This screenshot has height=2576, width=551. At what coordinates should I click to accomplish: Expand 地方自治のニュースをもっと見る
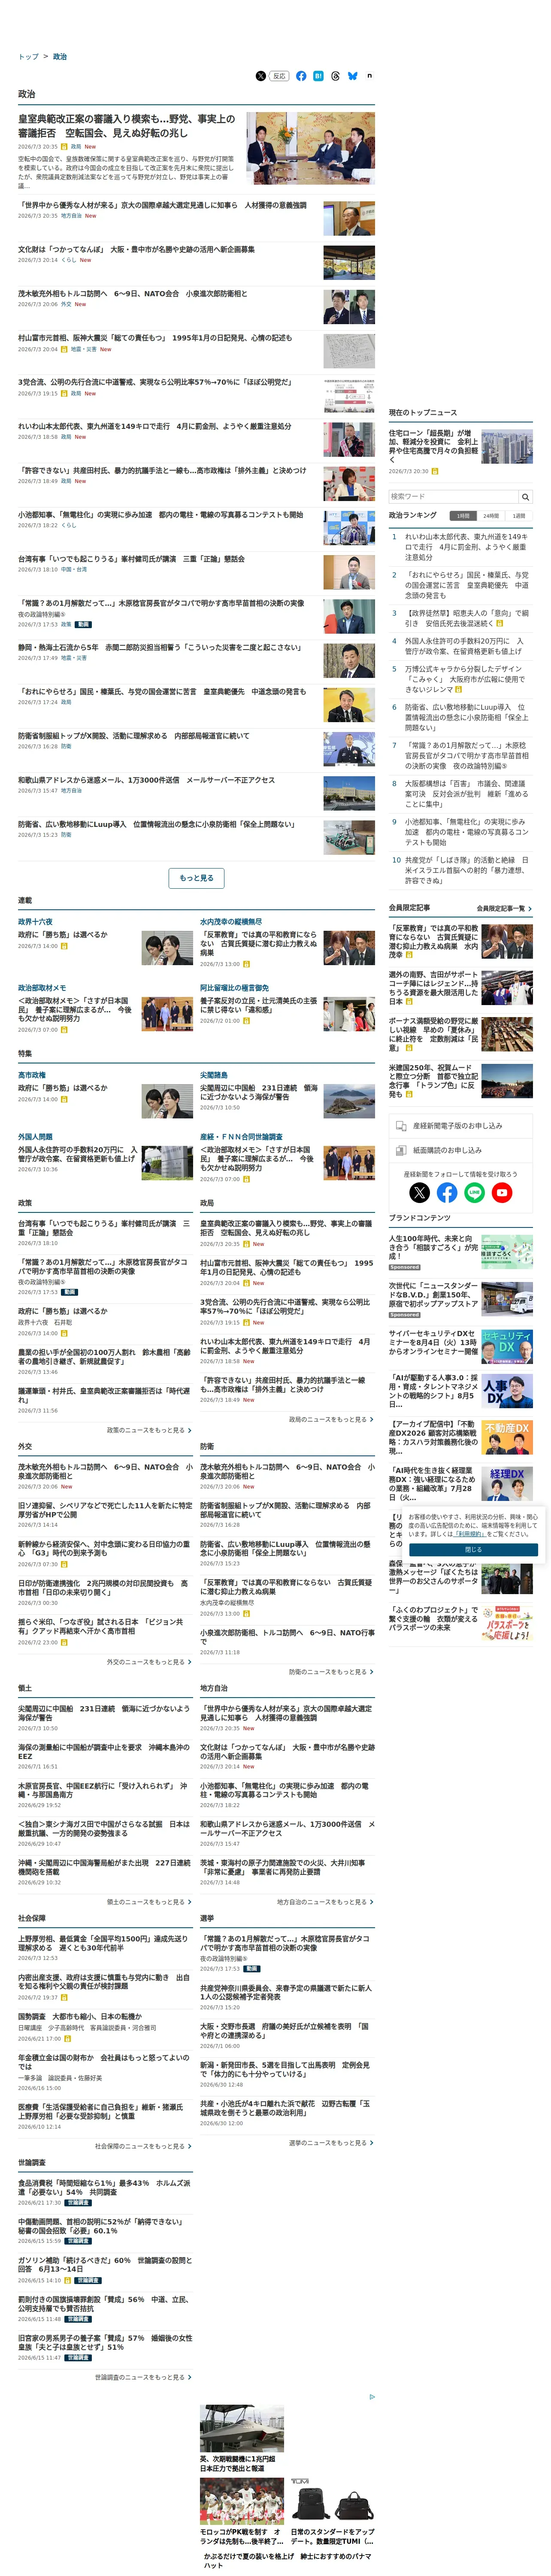(x=325, y=1902)
